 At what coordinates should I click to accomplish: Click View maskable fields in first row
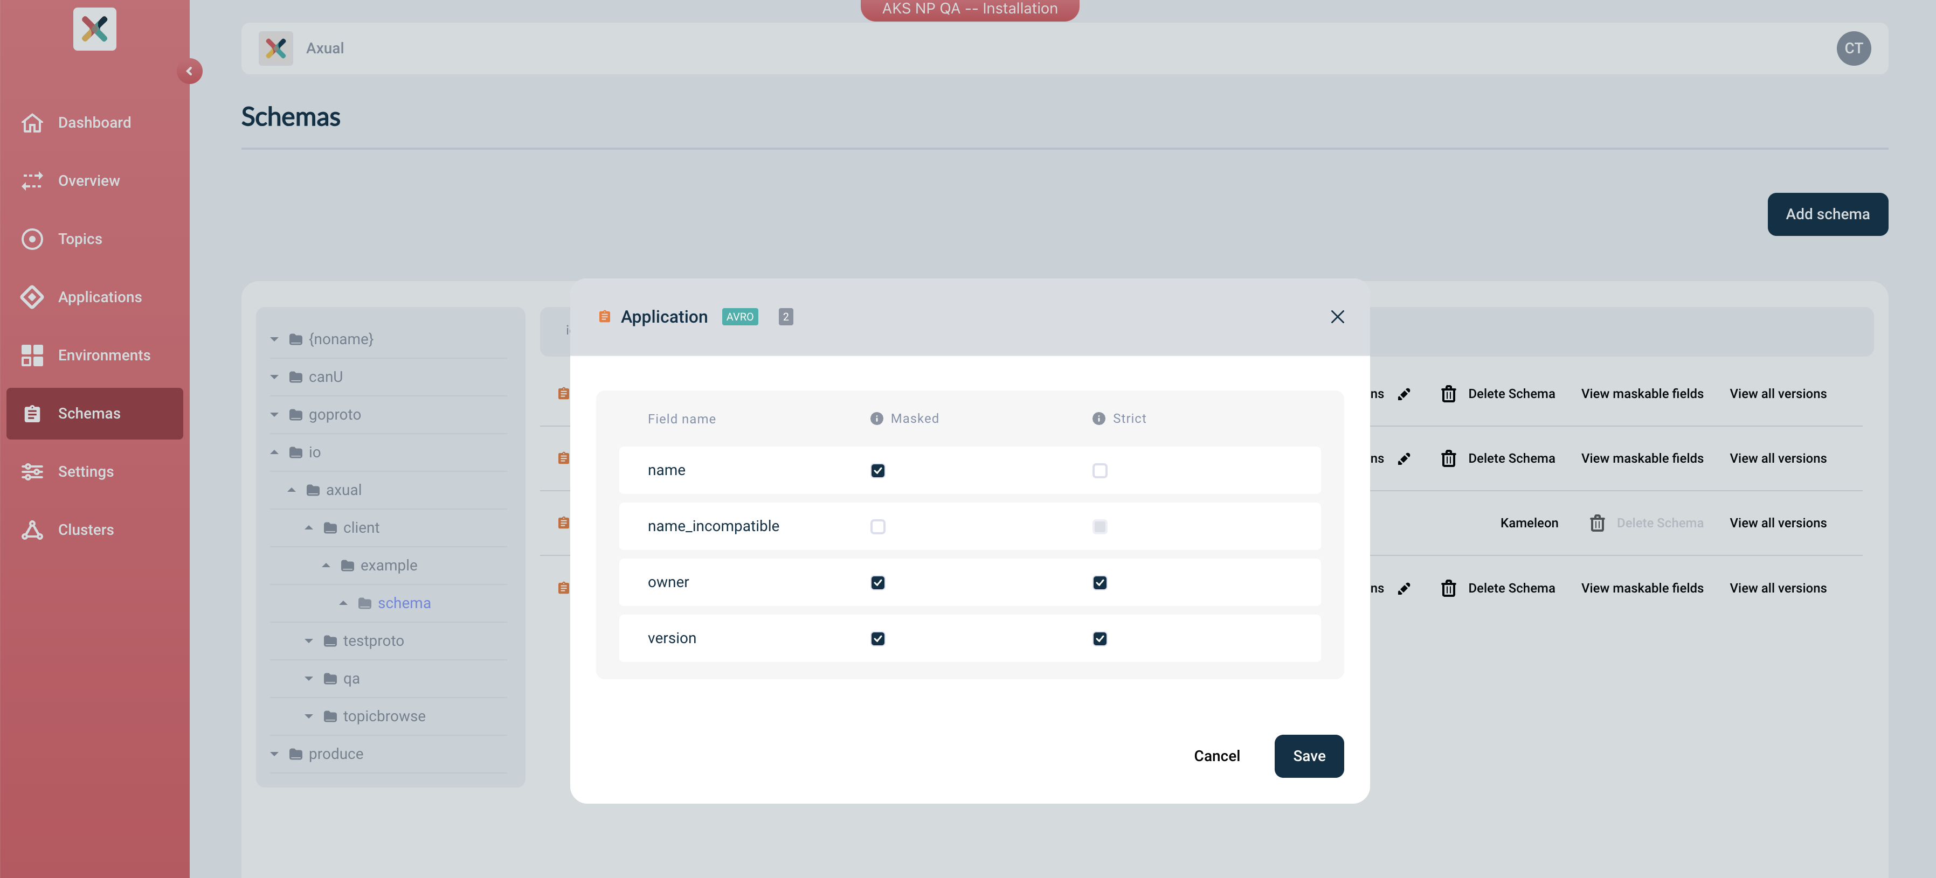tap(1642, 394)
